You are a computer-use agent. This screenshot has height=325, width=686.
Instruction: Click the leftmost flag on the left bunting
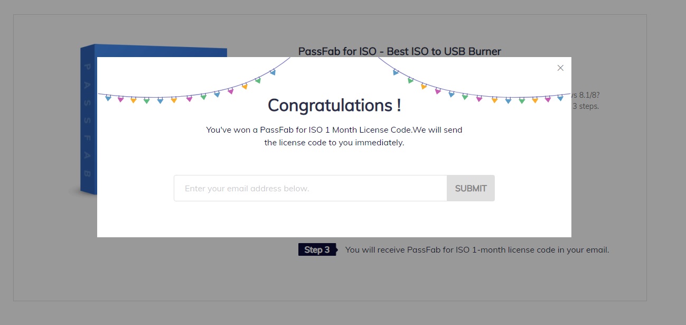pyautogui.click(x=108, y=98)
